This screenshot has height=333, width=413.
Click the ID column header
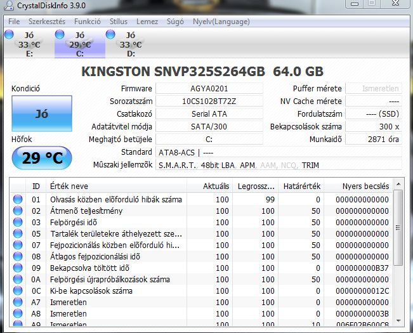click(x=36, y=186)
